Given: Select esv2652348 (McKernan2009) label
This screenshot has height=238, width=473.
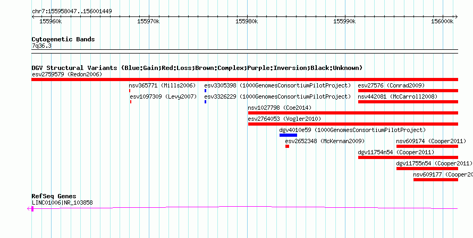Looking at the screenshot, I should pos(325,141).
